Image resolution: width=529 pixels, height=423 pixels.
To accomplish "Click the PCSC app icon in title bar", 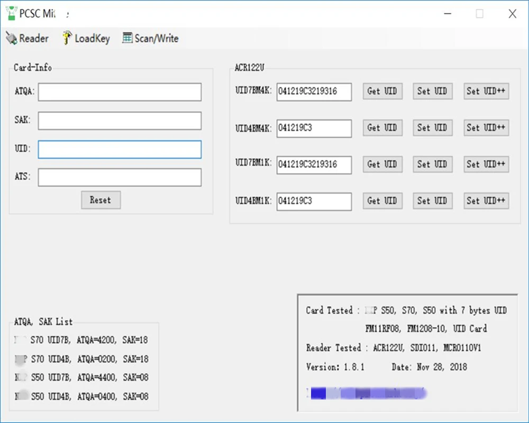I will 10,13.
